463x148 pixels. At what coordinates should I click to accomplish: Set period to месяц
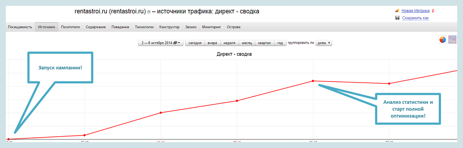[247, 43]
